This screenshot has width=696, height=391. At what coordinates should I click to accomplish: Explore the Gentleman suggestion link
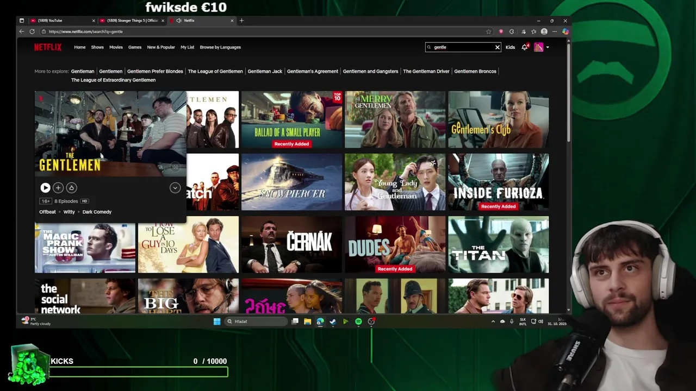point(83,71)
